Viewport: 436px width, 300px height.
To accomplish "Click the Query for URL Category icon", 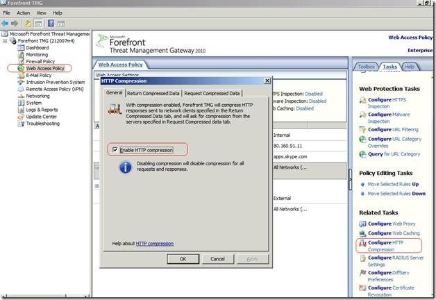I will (x=362, y=154).
